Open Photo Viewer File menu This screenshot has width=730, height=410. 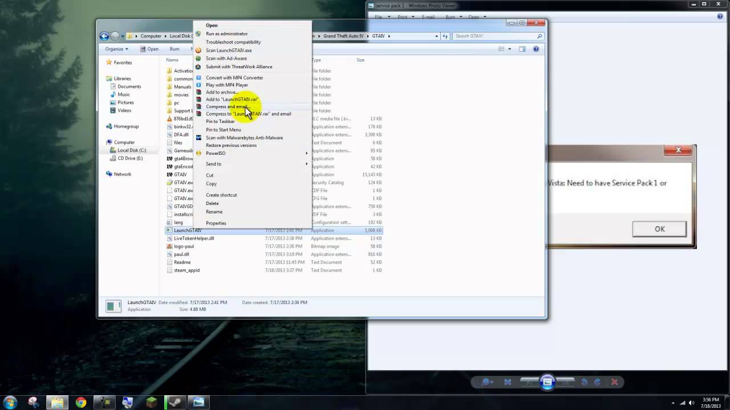tap(379, 17)
